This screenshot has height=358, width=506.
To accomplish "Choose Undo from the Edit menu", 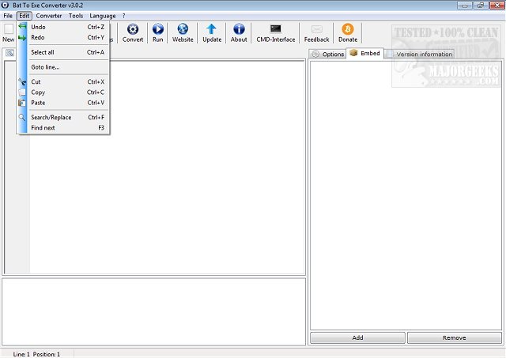I will (x=63, y=27).
